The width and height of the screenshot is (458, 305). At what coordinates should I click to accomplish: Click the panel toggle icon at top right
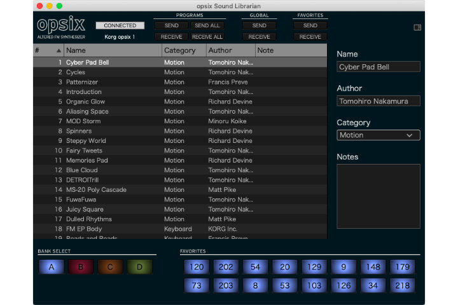click(417, 27)
